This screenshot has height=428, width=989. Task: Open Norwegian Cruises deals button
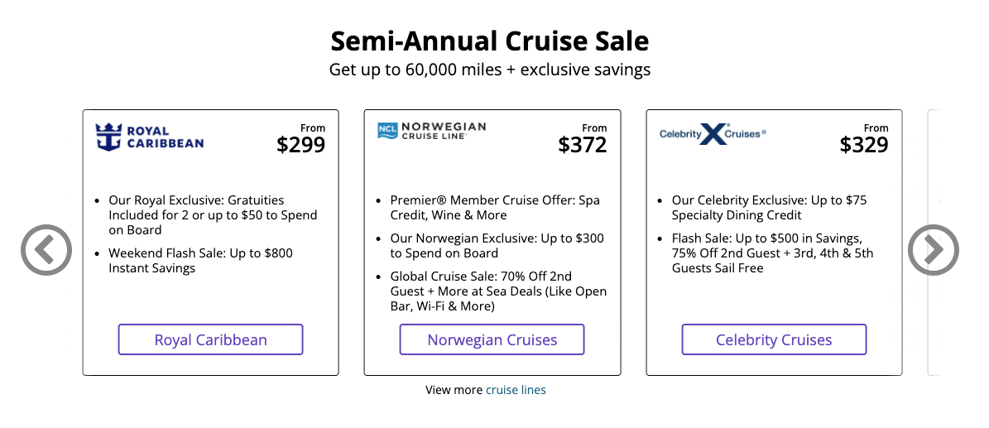[492, 339]
